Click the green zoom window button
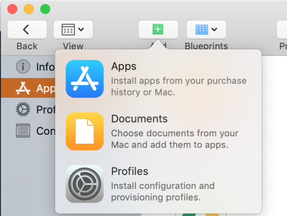 pyautogui.click(x=45, y=9)
